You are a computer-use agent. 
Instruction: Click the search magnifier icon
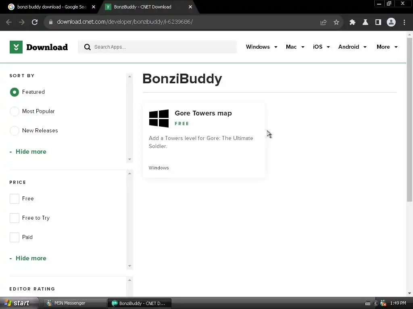pos(88,47)
